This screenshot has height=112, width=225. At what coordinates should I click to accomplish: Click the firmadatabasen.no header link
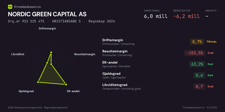click(27, 6)
